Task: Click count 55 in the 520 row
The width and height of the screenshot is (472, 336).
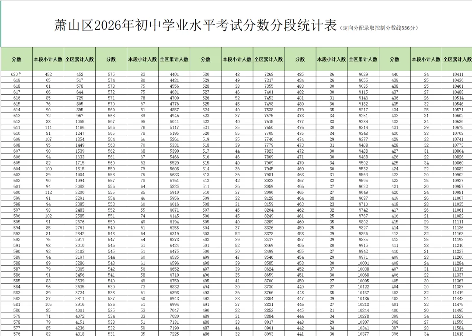Action: [x=237, y=133]
